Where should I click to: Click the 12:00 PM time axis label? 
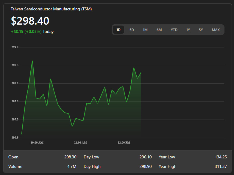tap(124, 143)
